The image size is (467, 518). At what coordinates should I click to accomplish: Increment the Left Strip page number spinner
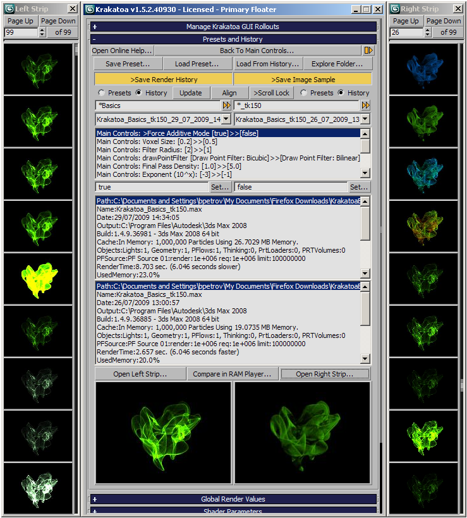[x=42, y=30]
